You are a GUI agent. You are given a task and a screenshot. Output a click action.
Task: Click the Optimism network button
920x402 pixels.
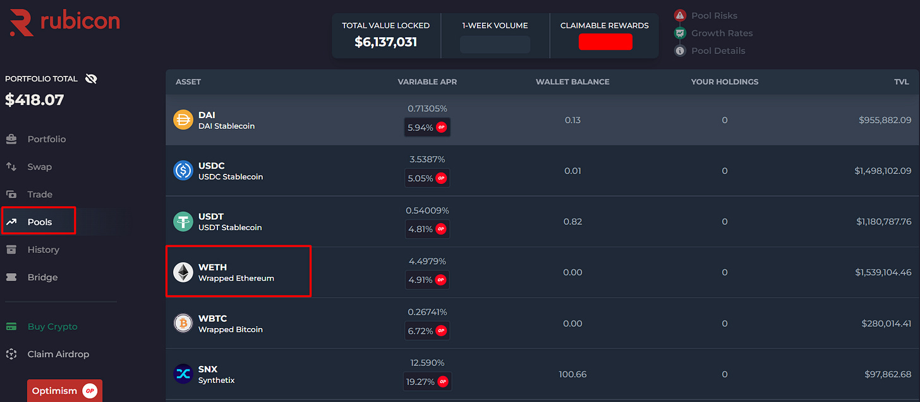[64, 391]
